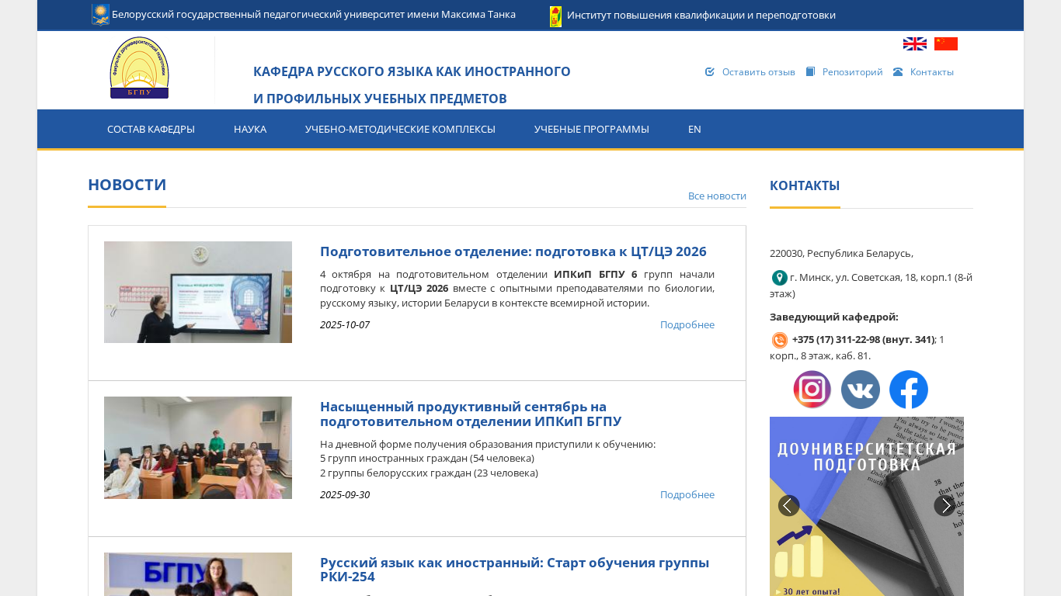1061x596 pixels.
Task: Show next slide in banner carousel
Action: click(944, 506)
